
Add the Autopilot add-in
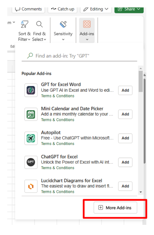coord(125,138)
